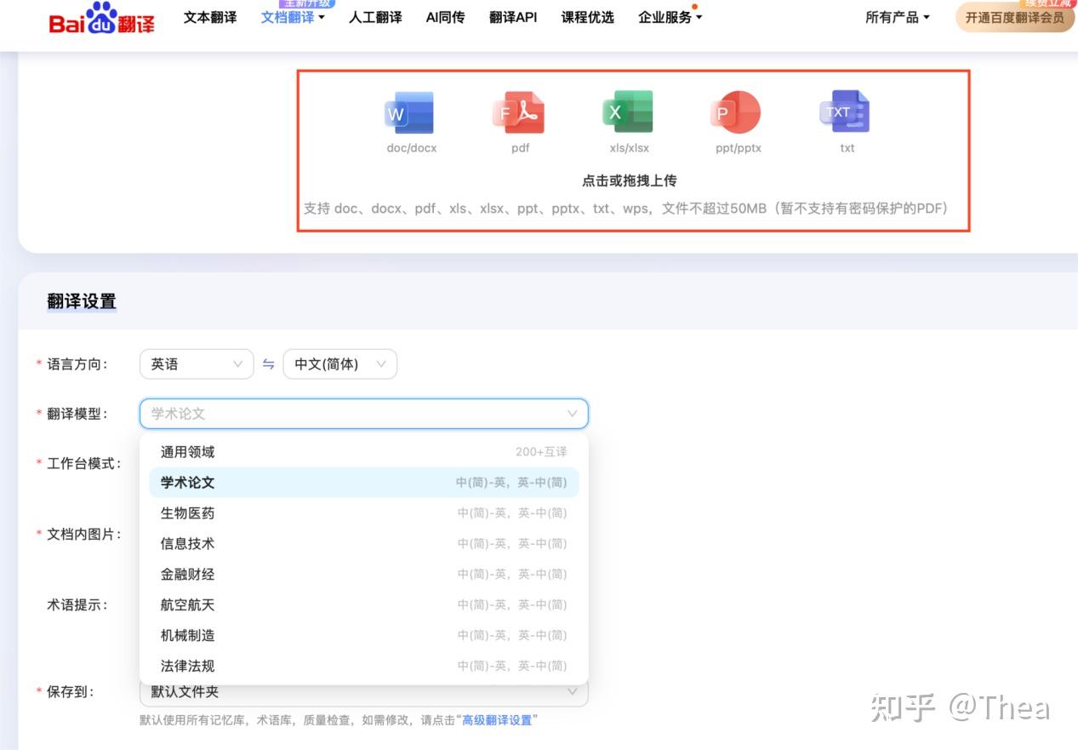Click the 开通百度翻译会员 button

click(1015, 18)
